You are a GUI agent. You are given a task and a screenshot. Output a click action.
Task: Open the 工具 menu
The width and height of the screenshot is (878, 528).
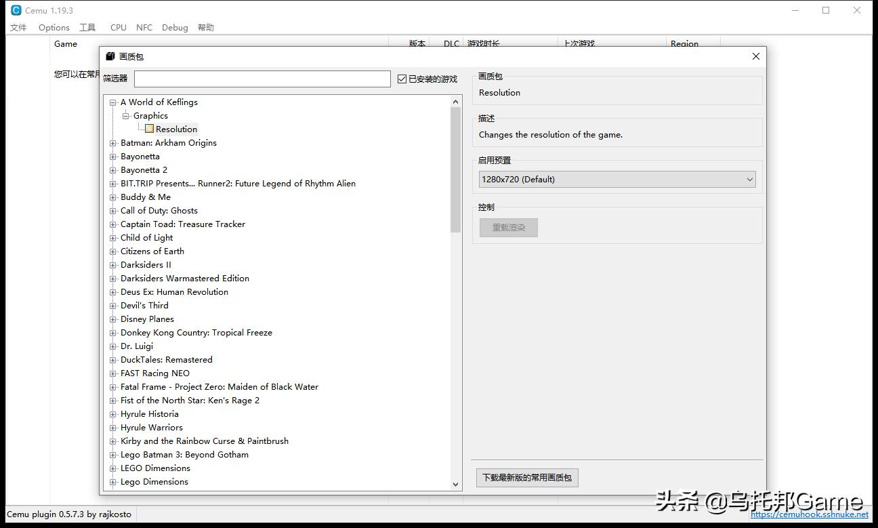(x=88, y=28)
